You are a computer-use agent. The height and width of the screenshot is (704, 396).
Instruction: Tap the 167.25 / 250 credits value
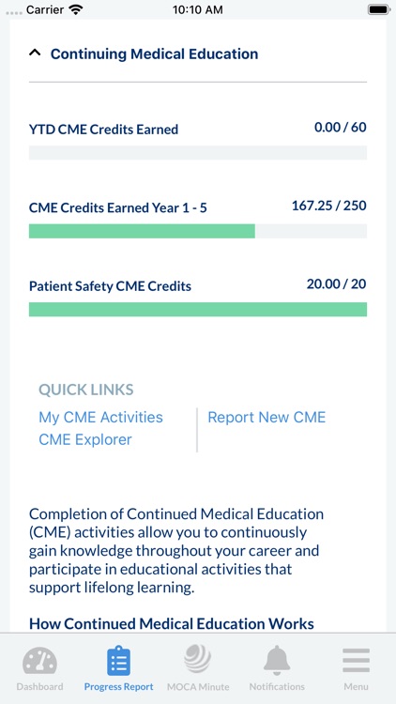click(x=329, y=206)
